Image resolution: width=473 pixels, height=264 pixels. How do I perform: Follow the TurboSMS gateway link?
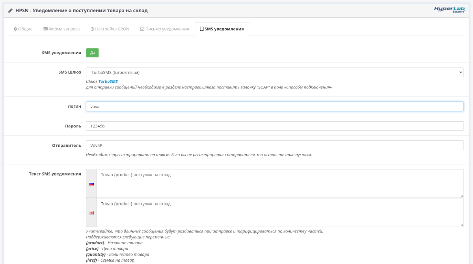click(108, 81)
